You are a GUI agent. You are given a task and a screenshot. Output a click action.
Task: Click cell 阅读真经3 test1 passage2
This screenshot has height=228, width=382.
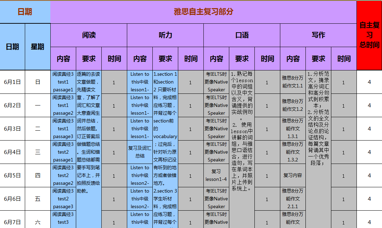[63, 106]
